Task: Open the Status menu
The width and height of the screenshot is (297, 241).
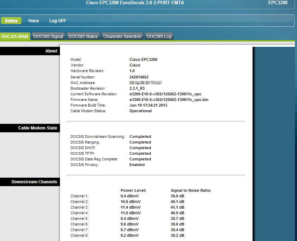Action: (x=11, y=21)
